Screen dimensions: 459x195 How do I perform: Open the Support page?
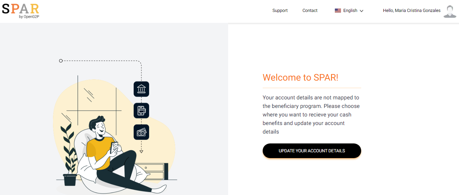tap(280, 11)
